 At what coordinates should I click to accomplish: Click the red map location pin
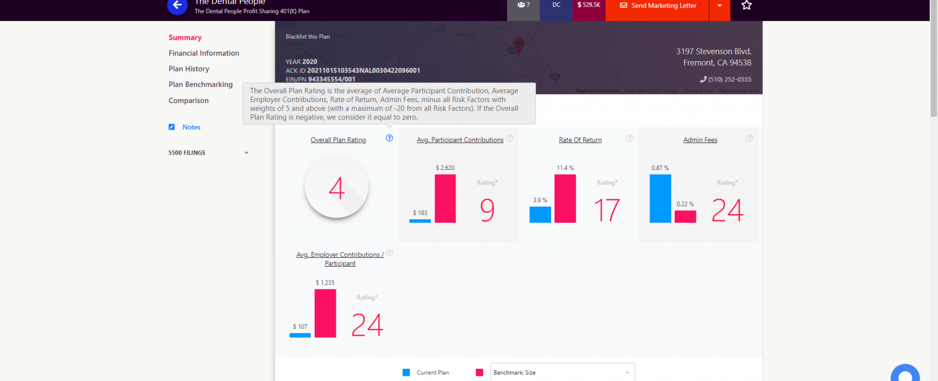click(518, 45)
